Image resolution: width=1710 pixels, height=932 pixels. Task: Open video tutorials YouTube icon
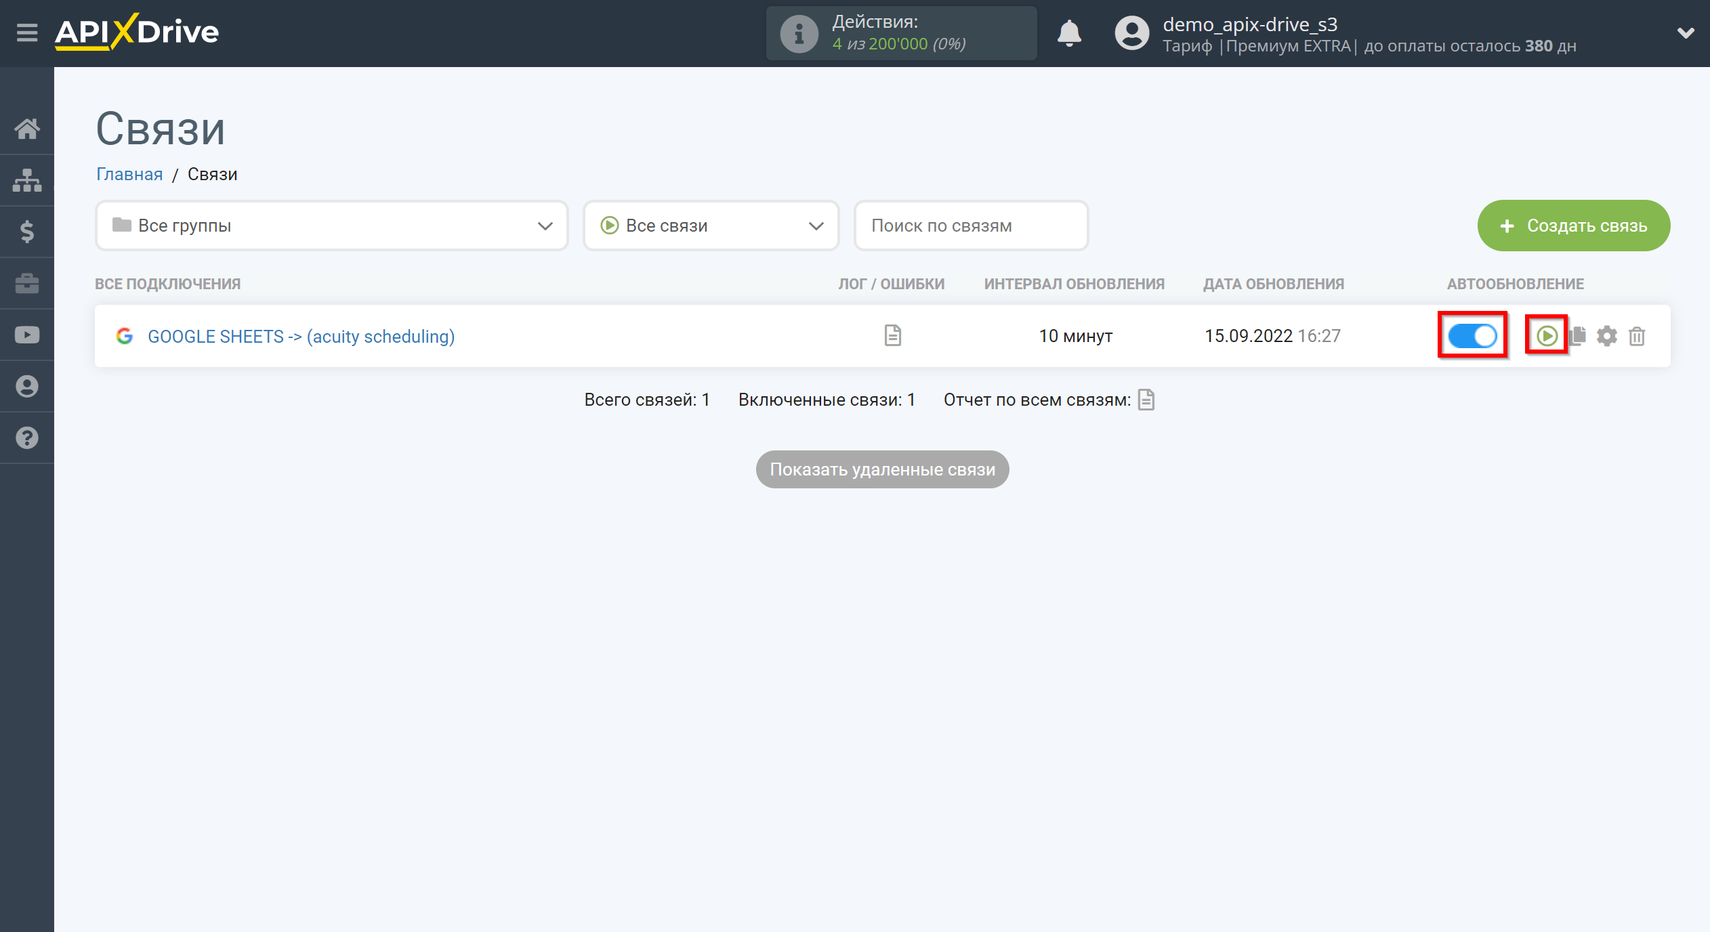[x=27, y=335]
